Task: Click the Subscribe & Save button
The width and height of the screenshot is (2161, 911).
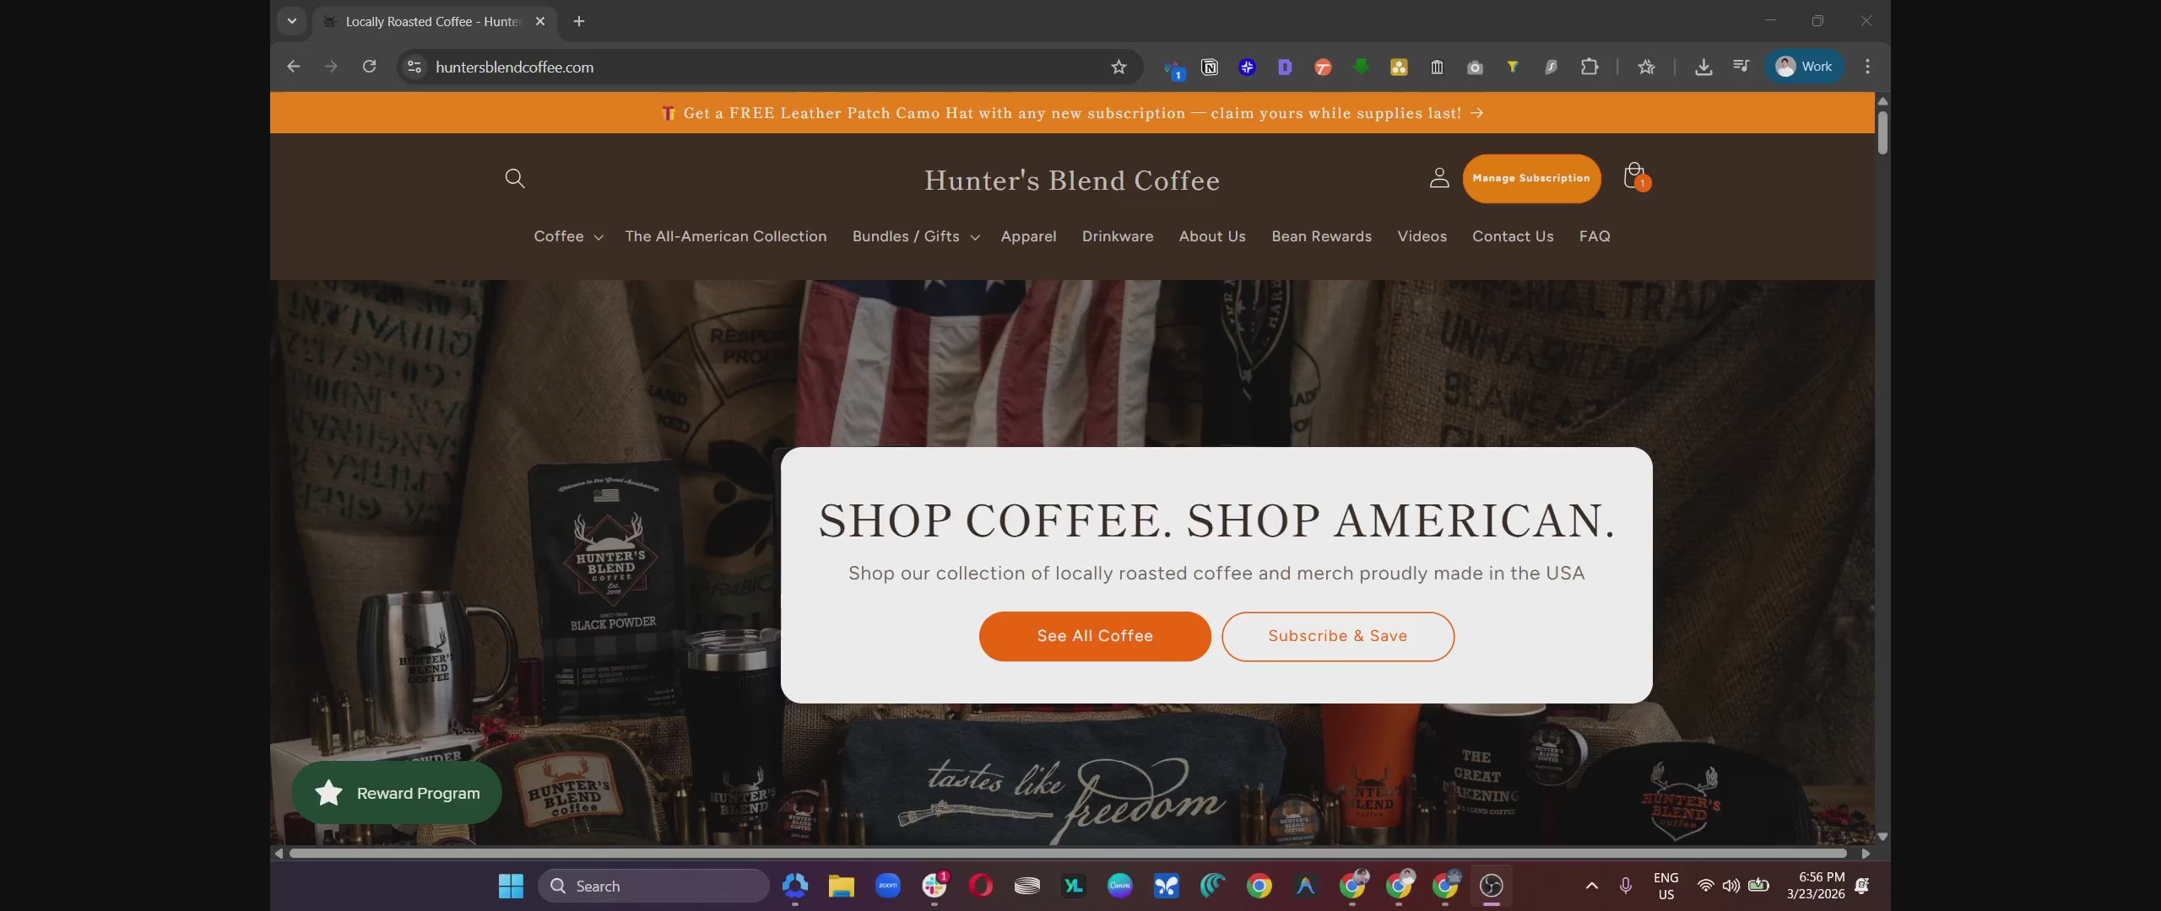Action: [1338, 636]
